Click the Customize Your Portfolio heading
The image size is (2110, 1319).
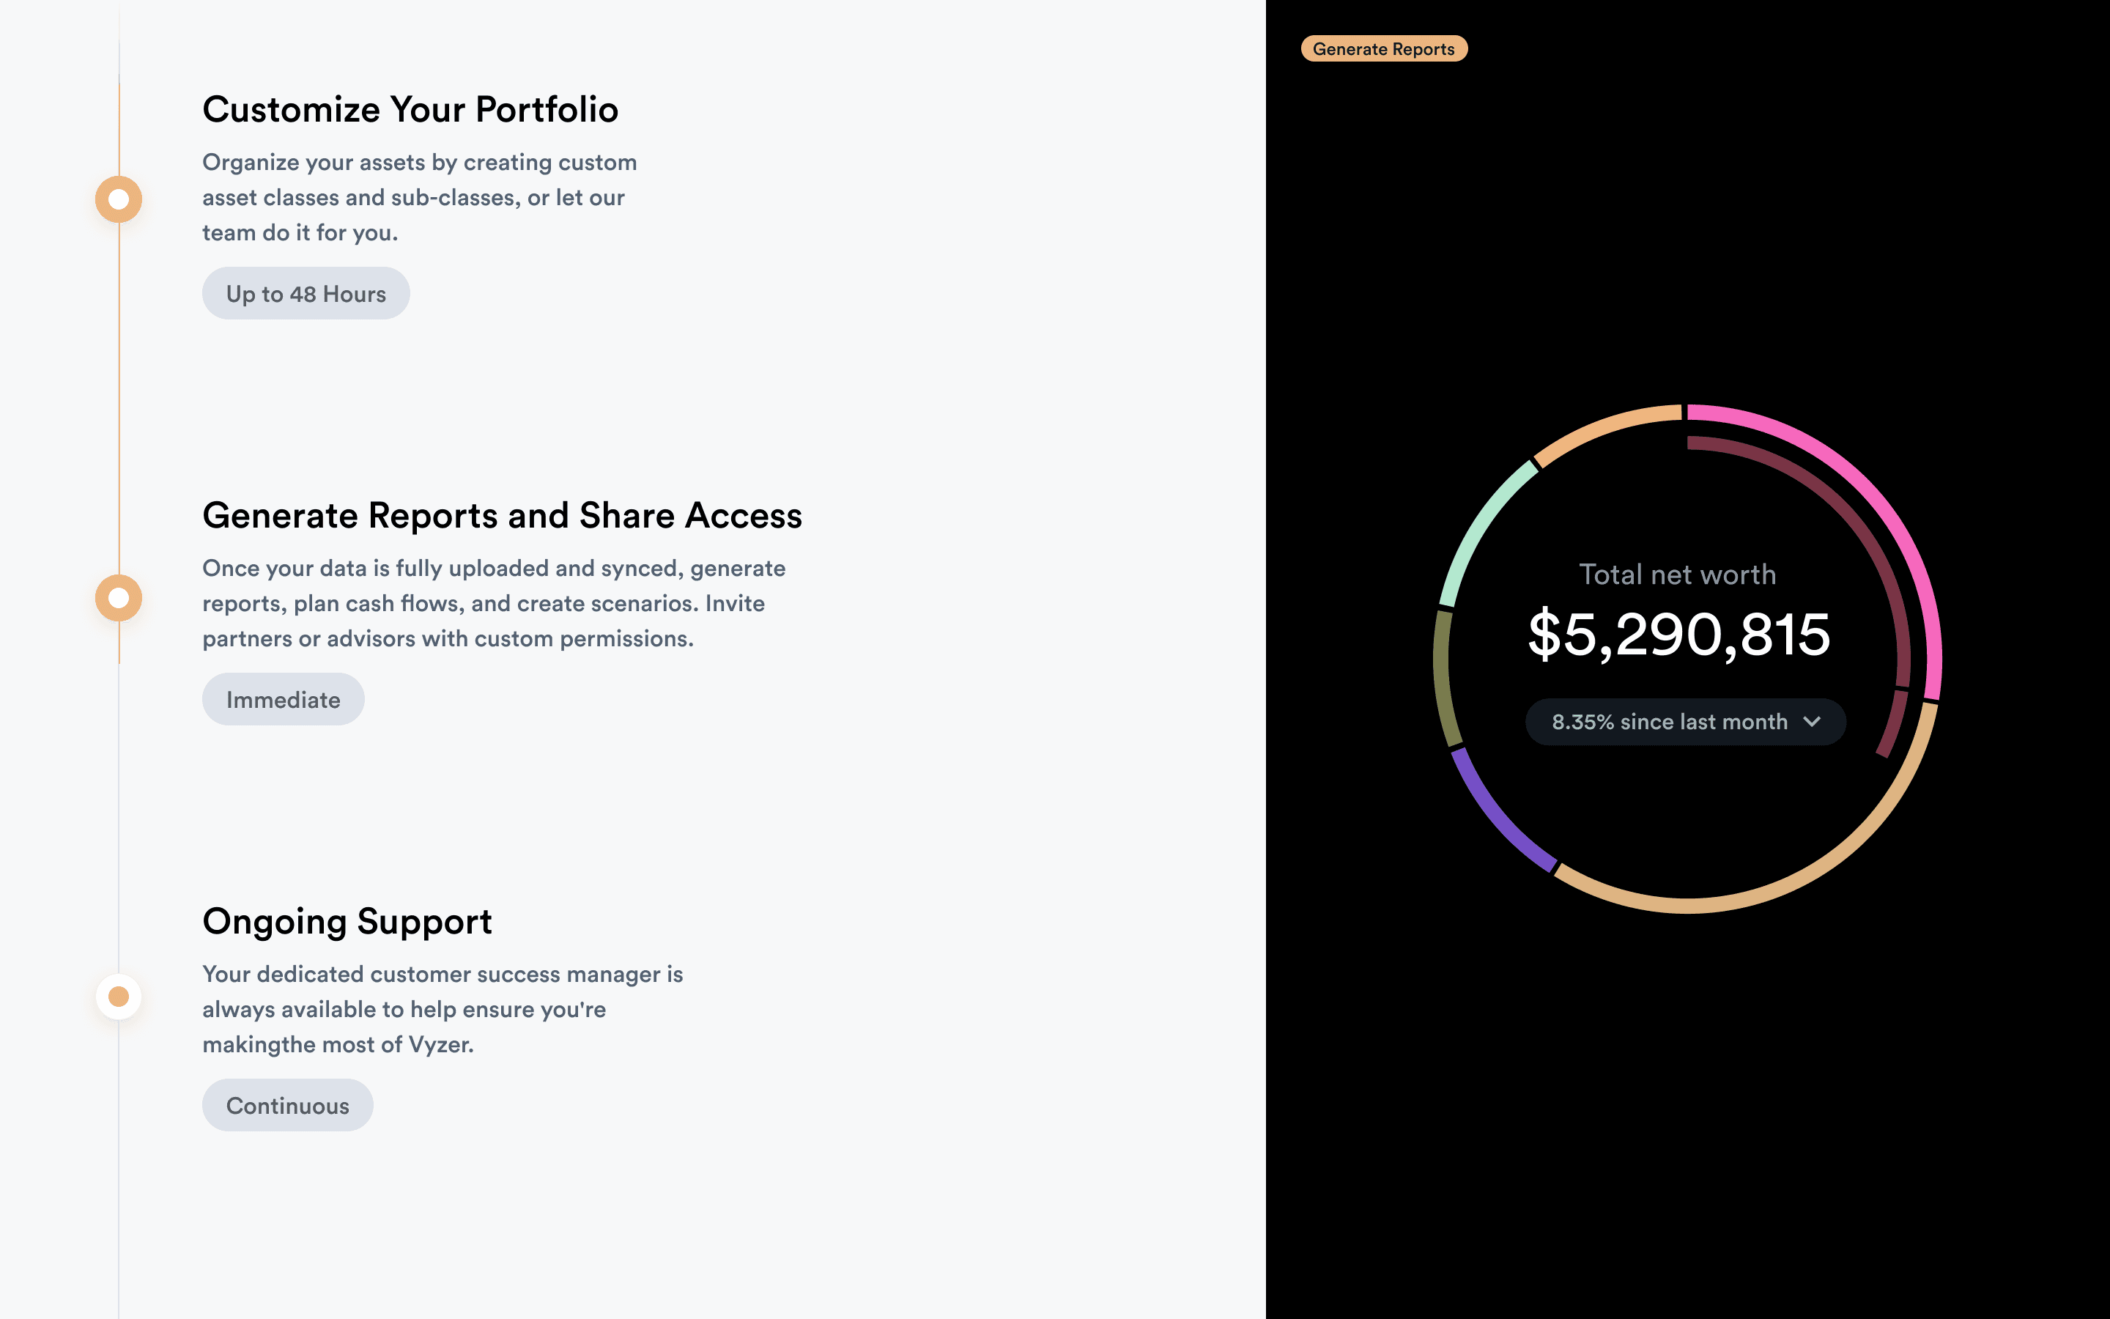pyautogui.click(x=410, y=109)
